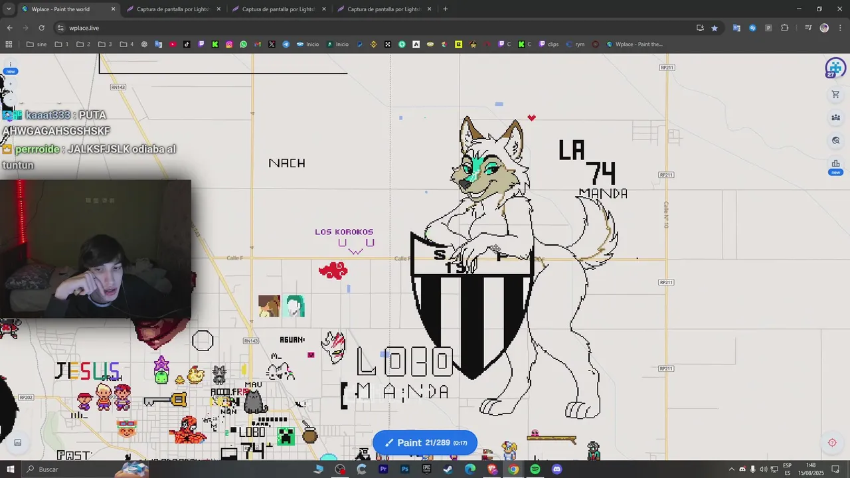
Task: Open the wplace store cart icon
Action: [835, 95]
